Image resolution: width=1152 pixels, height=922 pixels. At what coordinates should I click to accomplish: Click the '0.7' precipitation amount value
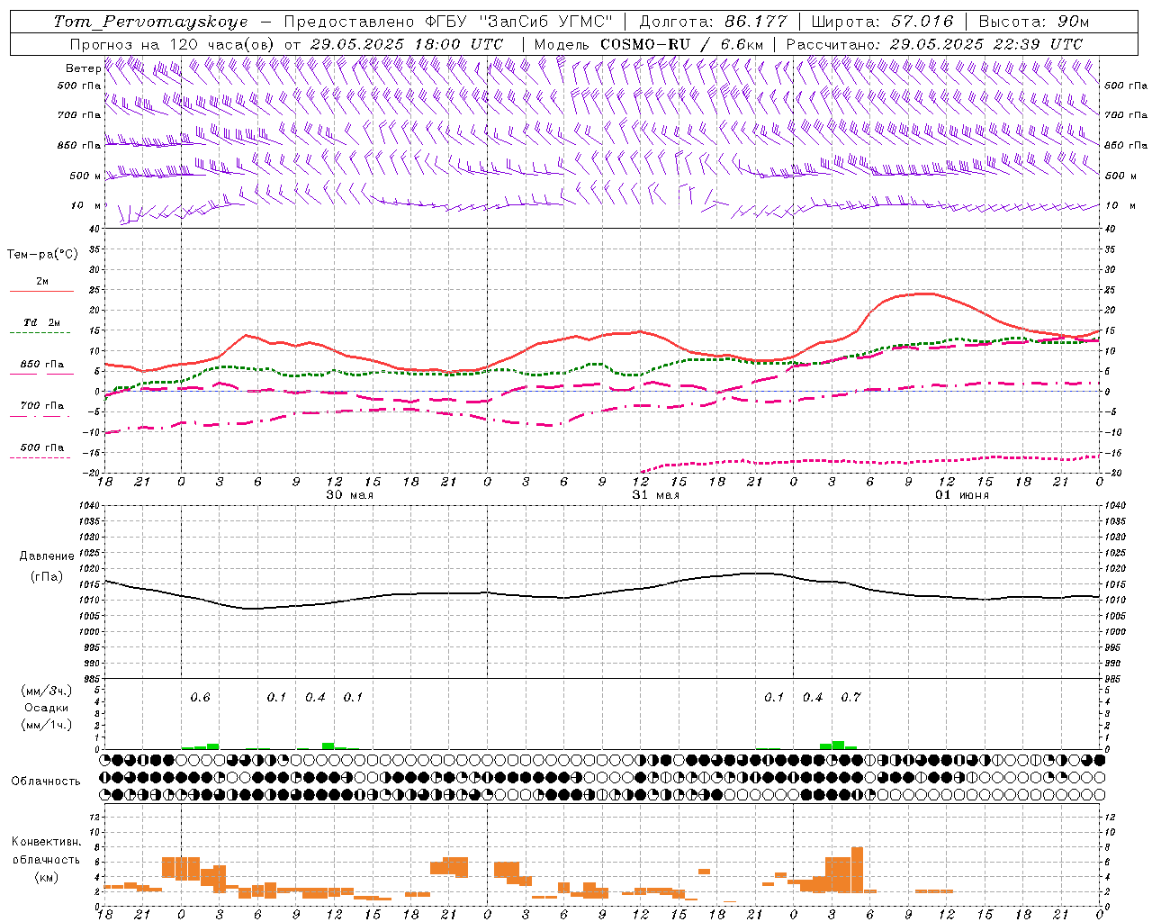tap(850, 698)
